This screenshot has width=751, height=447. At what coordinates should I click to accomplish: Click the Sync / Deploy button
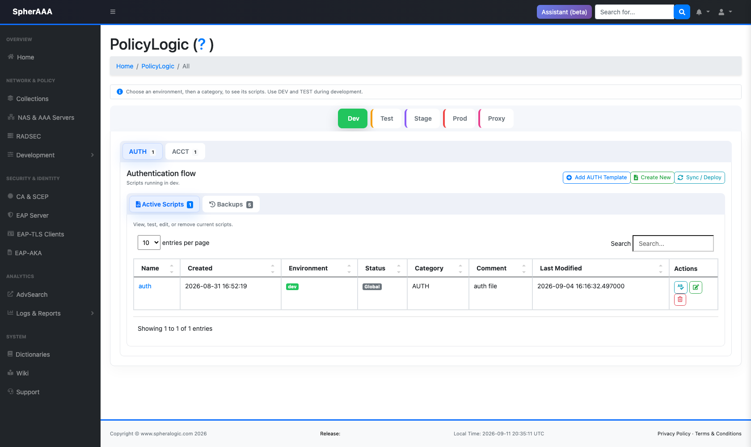[700, 177]
